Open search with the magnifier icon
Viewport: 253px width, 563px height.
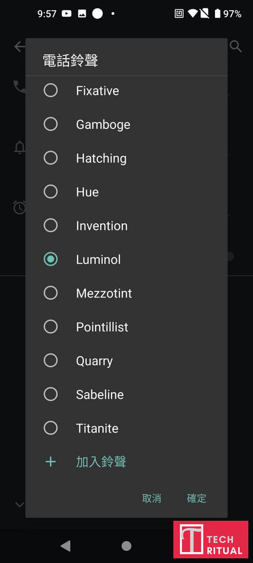click(236, 46)
